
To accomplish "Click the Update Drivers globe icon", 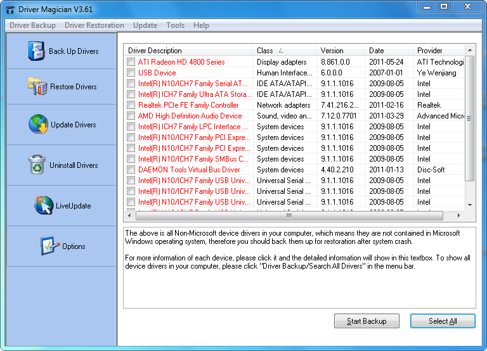I will coord(38,124).
